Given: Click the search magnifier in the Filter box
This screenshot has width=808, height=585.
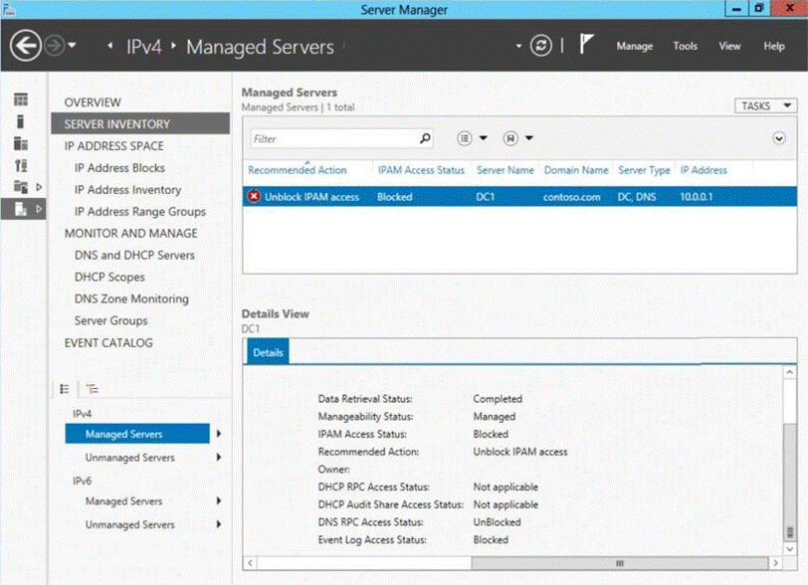Looking at the screenshot, I should coord(426,138).
